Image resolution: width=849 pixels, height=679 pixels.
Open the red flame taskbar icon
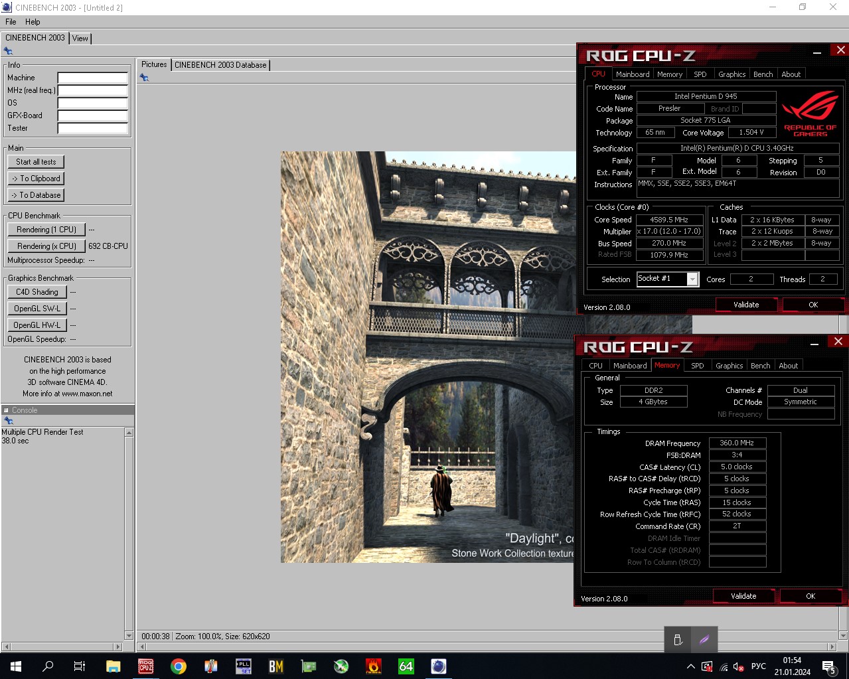click(x=374, y=666)
